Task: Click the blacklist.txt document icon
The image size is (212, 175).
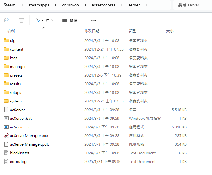Action: [x=6, y=153]
